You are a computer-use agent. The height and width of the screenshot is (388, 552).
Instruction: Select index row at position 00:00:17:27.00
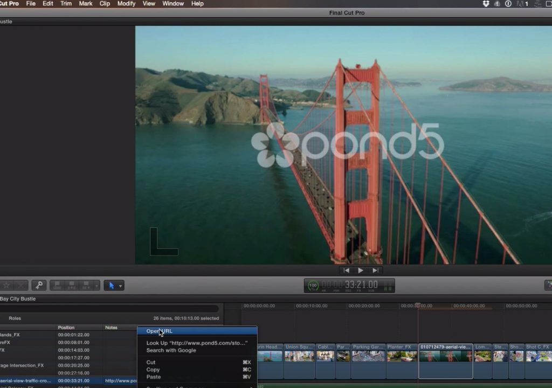[x=68, y=358]
